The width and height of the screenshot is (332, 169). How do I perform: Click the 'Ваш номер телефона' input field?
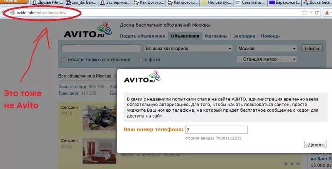click(216, 130)
